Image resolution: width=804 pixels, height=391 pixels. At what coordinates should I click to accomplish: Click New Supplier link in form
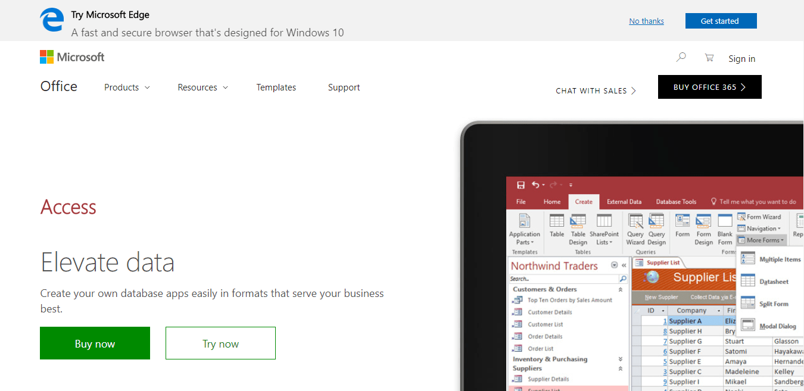point(661,297)
